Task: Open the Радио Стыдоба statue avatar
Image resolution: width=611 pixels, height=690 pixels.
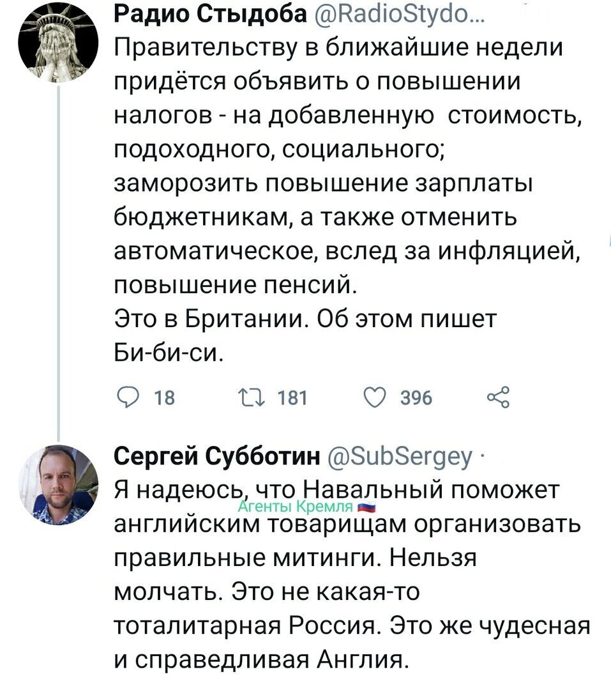Action: (x=57, y=43)
